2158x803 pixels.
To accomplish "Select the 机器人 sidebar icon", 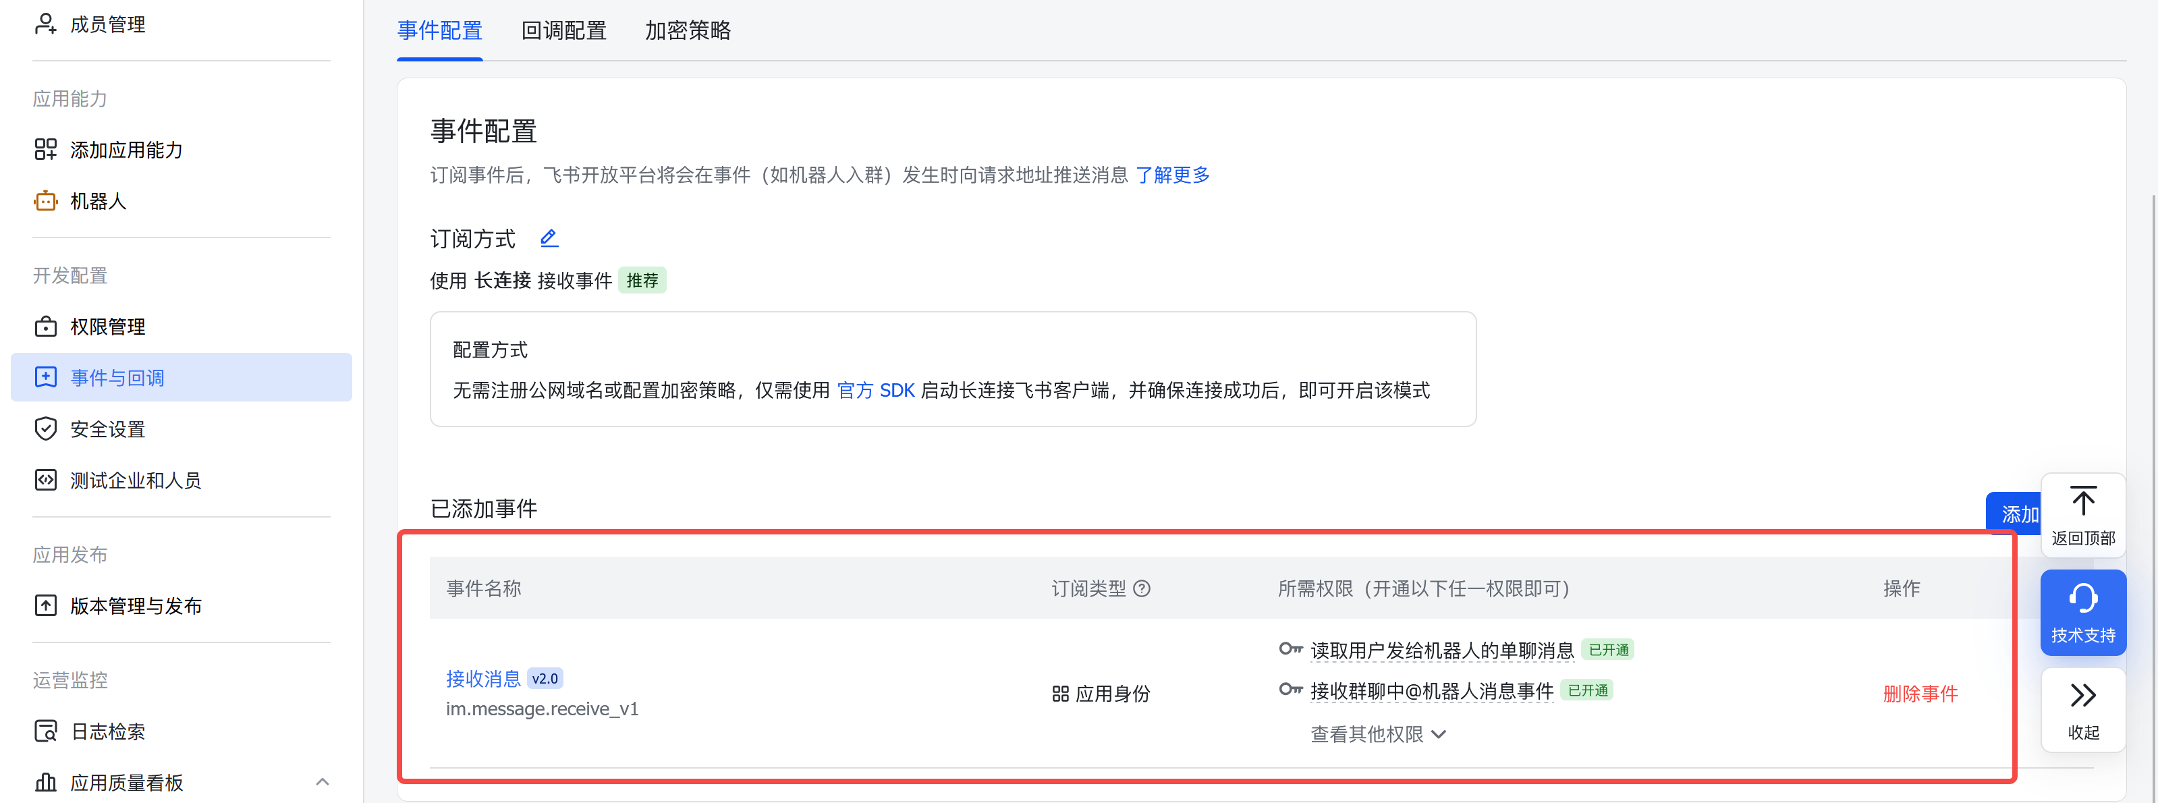I will pyautogui.click(x=45, y=201).
